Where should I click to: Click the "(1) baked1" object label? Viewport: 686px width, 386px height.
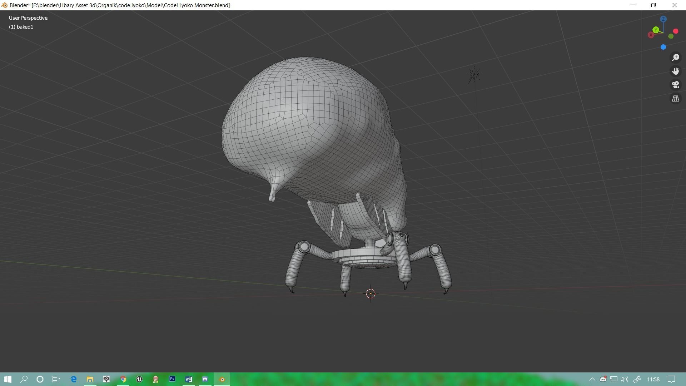point(21,27)
